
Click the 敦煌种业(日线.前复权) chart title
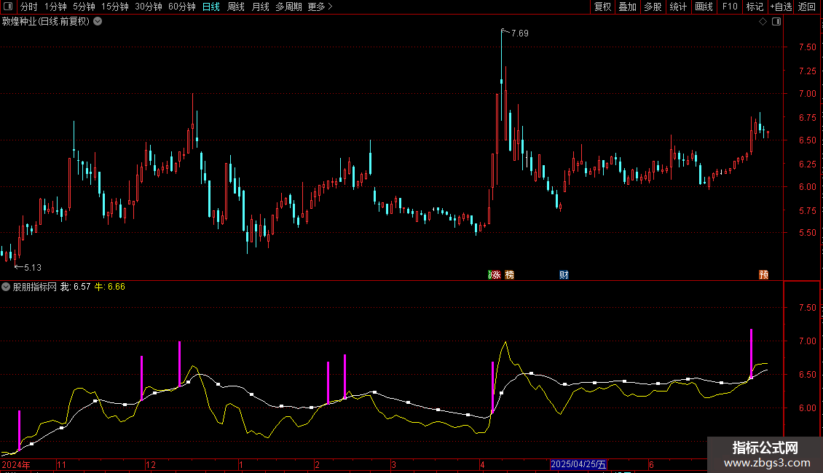46,22
